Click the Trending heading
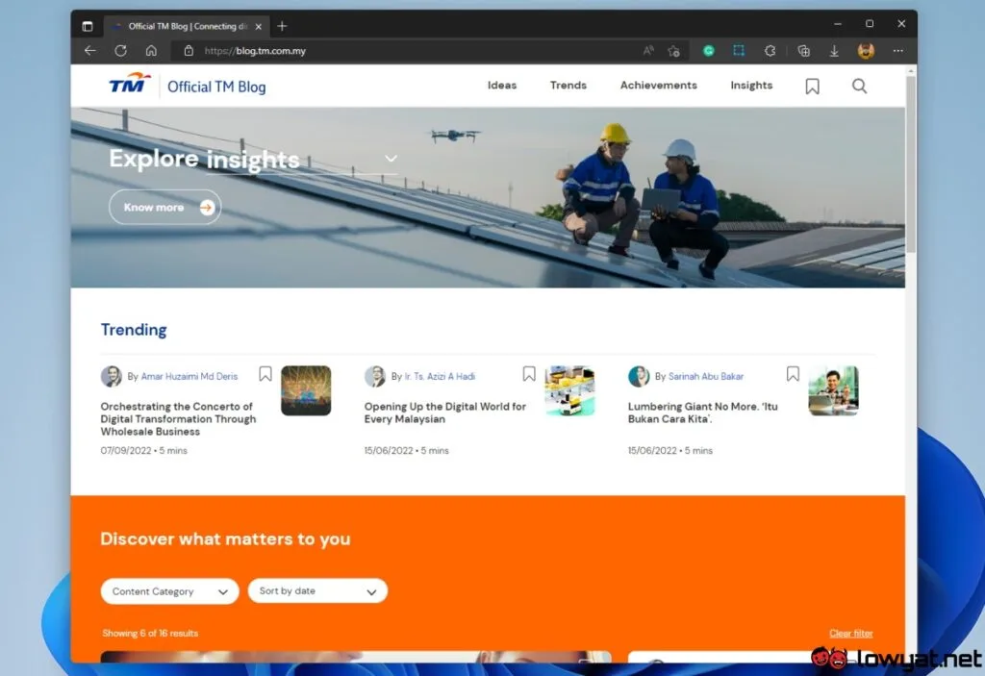The width and height of the screenshot is (985, 676). pos(134,330)
